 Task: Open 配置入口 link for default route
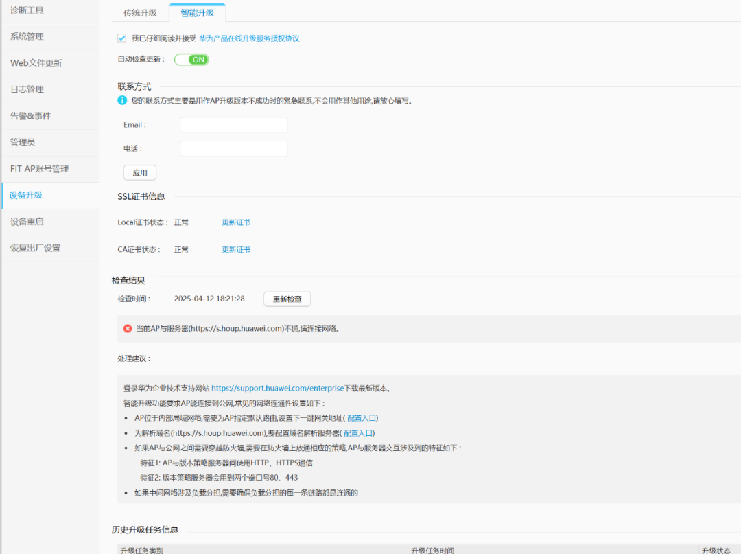click(x=362, y=417)
